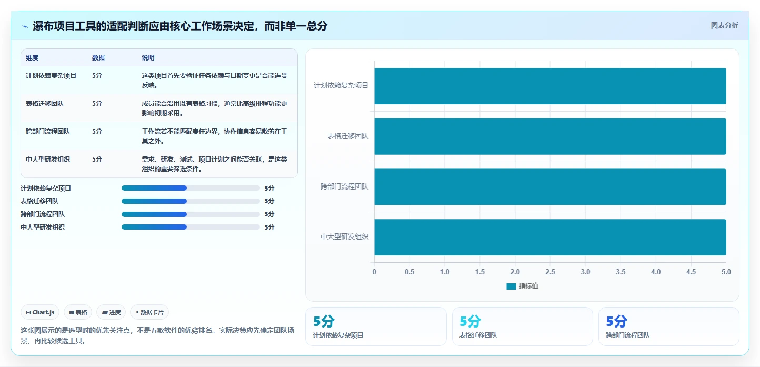Click the 数据 table column header
Screen dimensions: 760x367
point(98,58)
